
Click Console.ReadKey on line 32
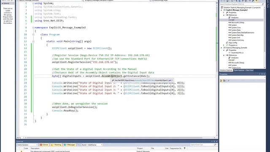tap(65, 111)
